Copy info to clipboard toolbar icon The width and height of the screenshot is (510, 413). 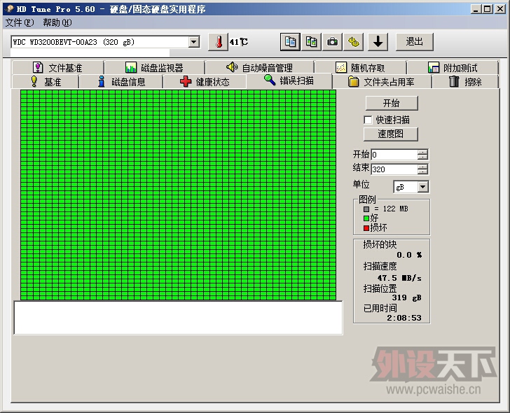pyautogui.click(x=290, y=42)
